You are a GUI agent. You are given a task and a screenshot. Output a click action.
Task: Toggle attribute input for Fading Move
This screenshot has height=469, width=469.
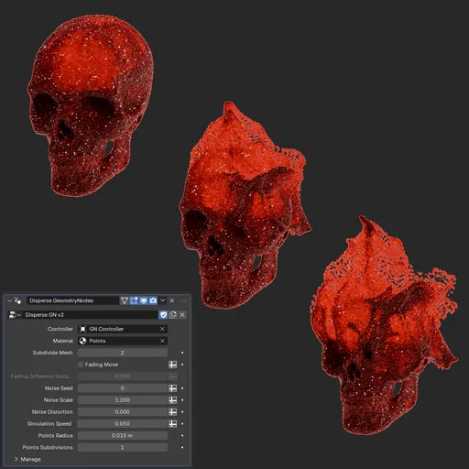click(173, 365)
